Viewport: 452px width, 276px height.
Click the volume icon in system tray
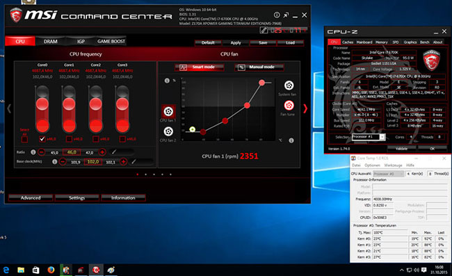coord(417,270)
